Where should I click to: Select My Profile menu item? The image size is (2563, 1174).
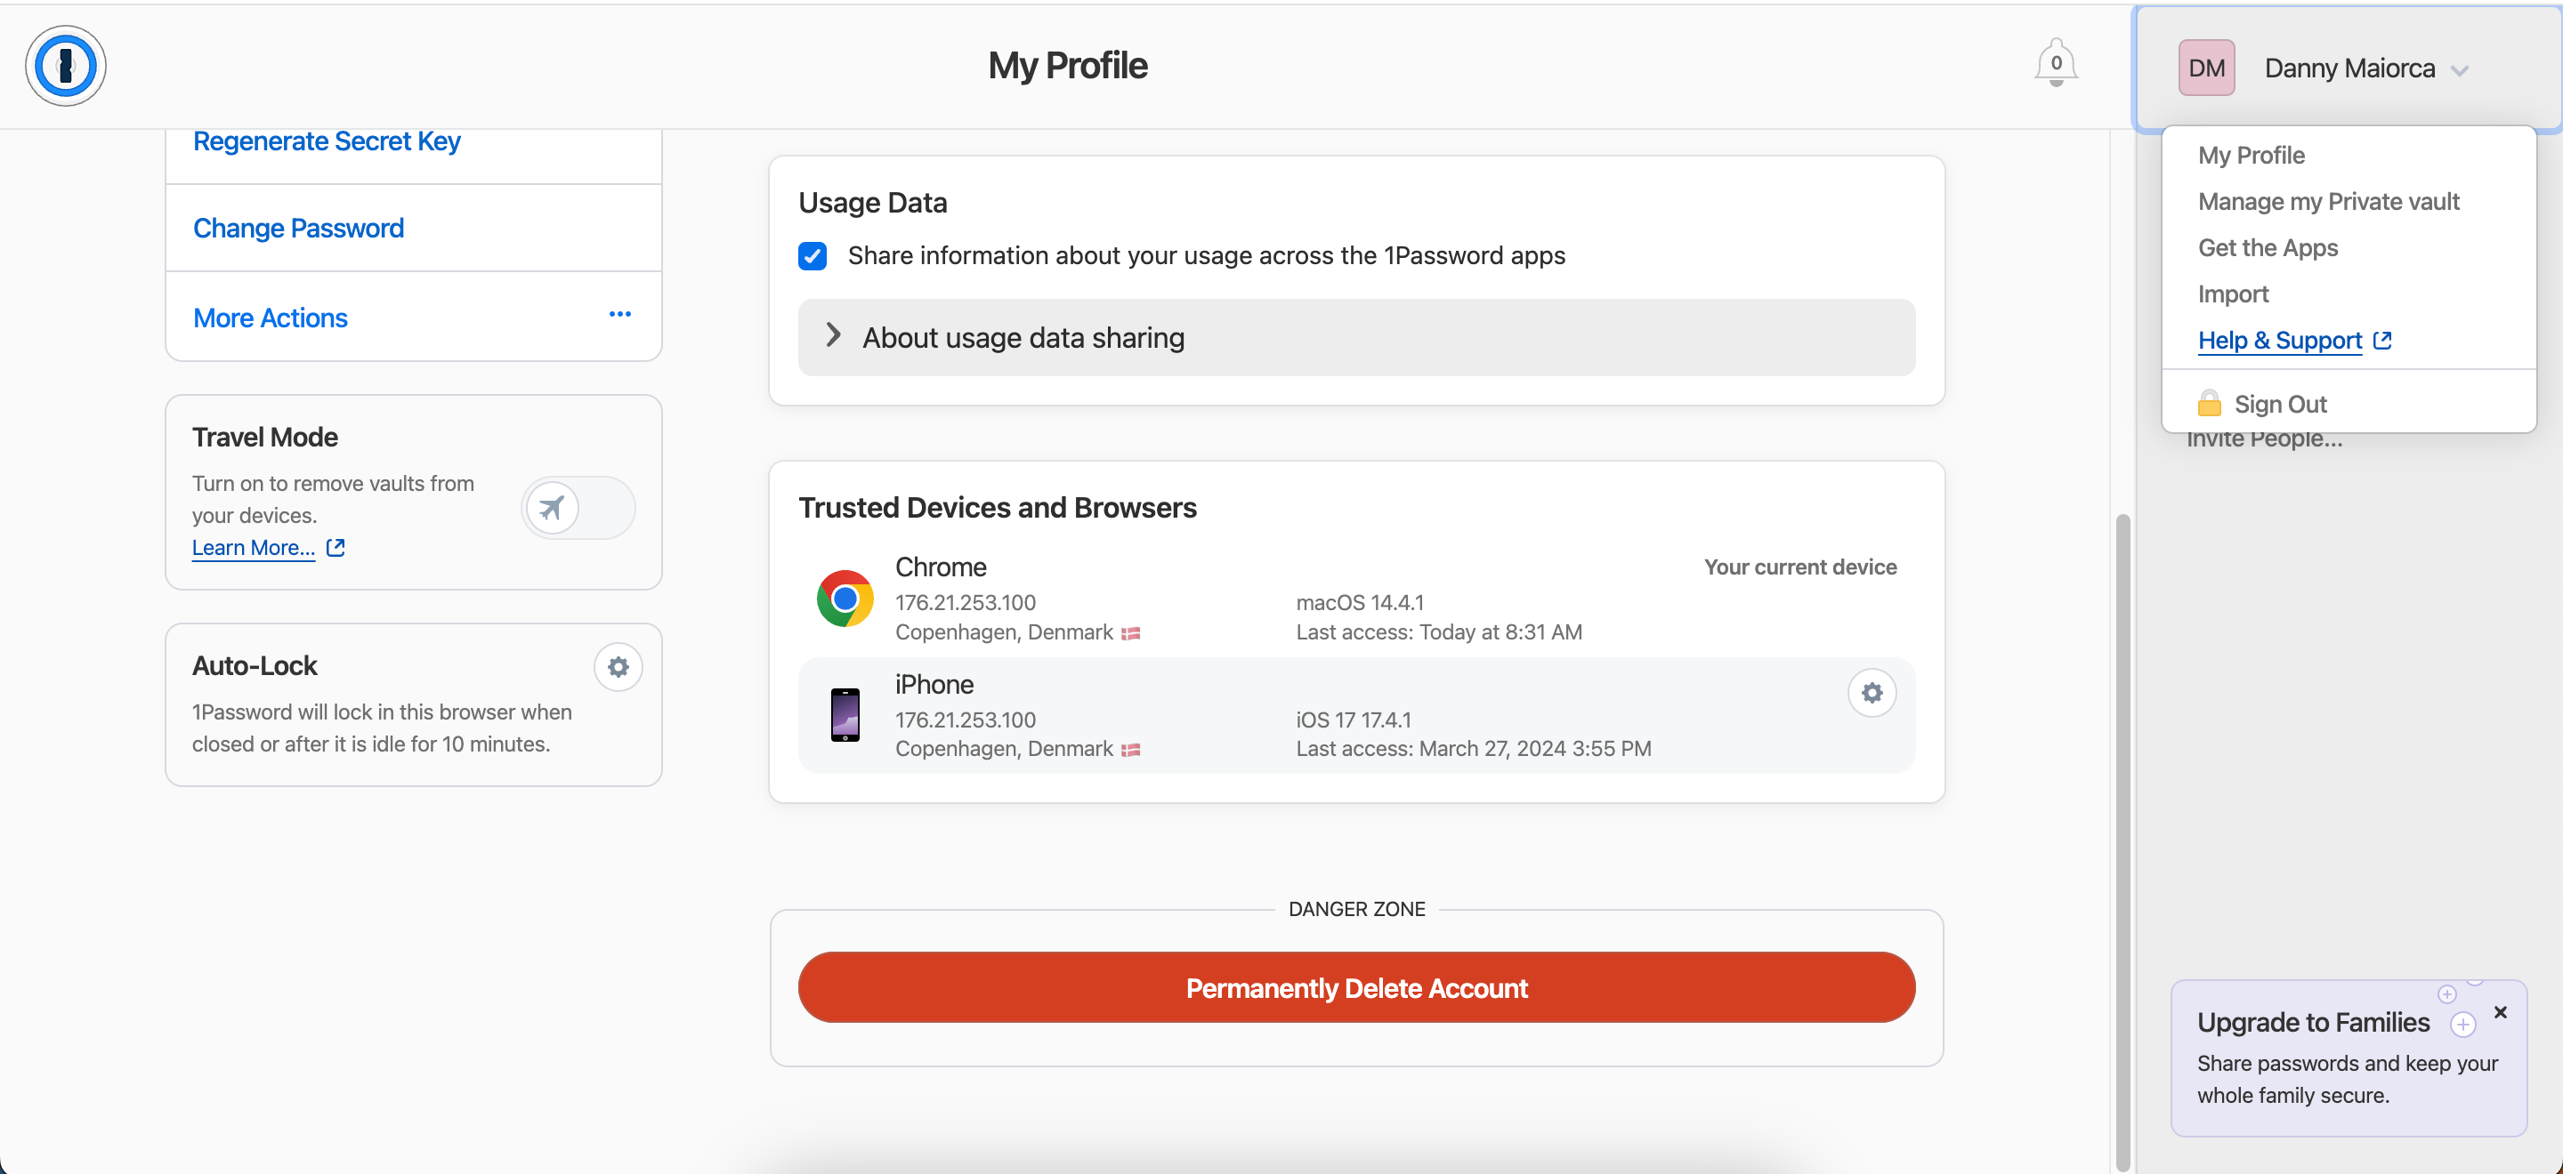(2252, 155)
